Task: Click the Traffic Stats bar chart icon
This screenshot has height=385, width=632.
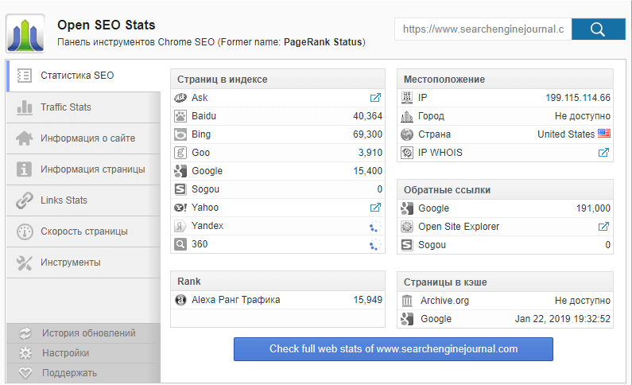Action: (x=25, y=107)
